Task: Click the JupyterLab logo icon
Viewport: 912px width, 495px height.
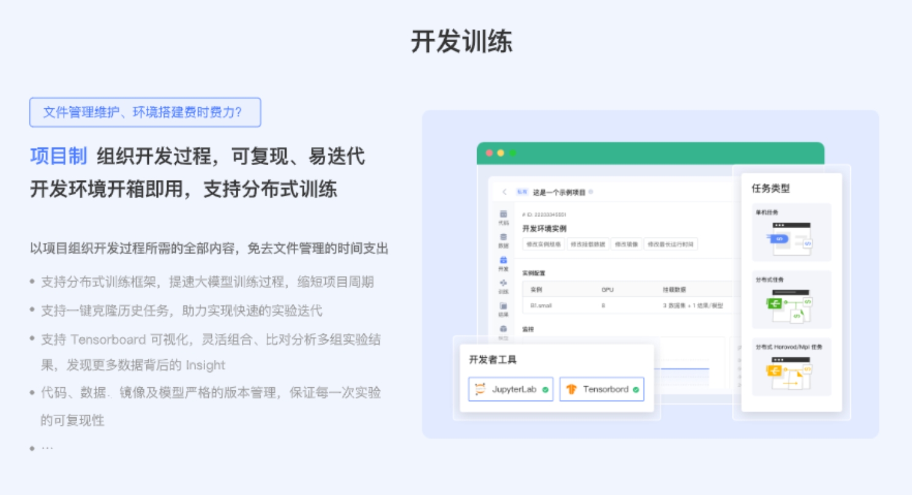Action: click(x=481, y=389)
